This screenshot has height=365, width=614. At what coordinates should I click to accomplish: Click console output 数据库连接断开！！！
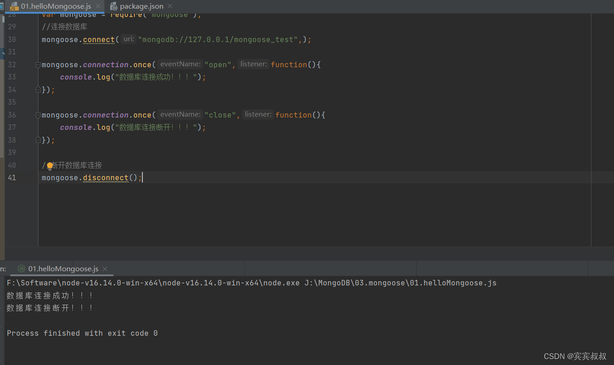(x=50, y=308)
